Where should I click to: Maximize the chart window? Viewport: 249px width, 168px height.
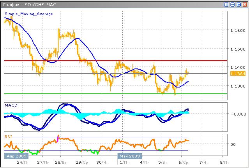point(238,4)
